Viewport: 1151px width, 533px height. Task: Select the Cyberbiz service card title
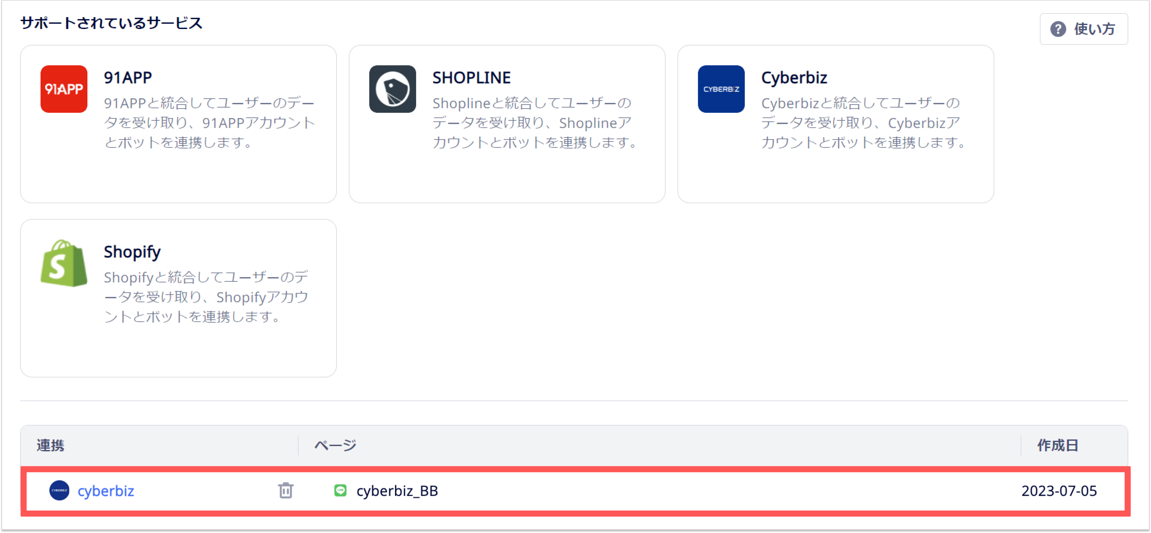794,78
